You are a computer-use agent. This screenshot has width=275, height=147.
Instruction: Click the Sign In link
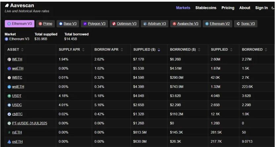[x=261, y=8]
